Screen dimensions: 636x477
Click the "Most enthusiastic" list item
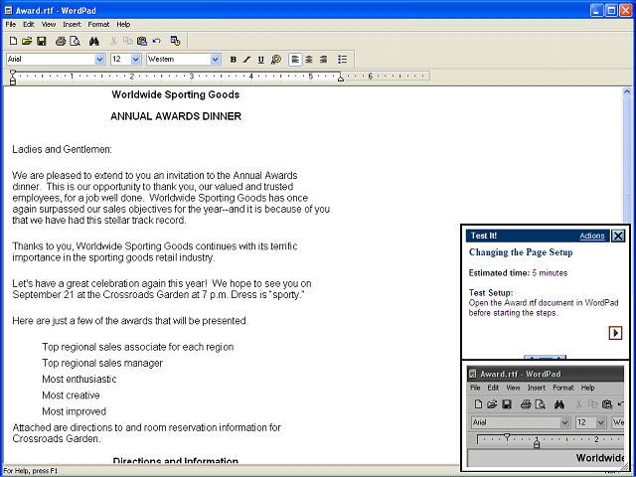(79, 380)
